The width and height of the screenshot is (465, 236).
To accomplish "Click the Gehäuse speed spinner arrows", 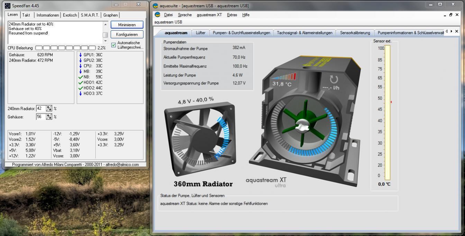I will tap(49, 117).
